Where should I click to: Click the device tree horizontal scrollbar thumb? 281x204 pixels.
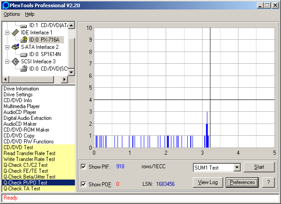[31, 79]
